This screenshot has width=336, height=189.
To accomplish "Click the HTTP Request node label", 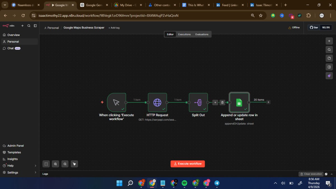I will point(157,115).
